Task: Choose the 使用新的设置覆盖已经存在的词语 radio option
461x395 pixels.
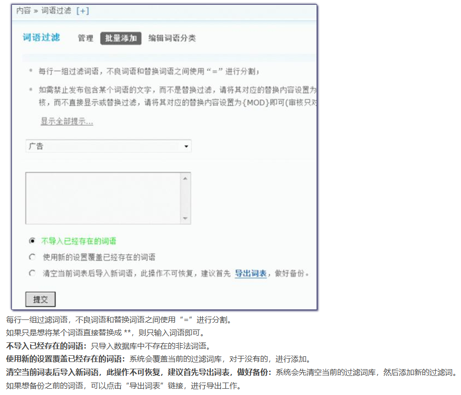Action: click(x=32, y=257)
